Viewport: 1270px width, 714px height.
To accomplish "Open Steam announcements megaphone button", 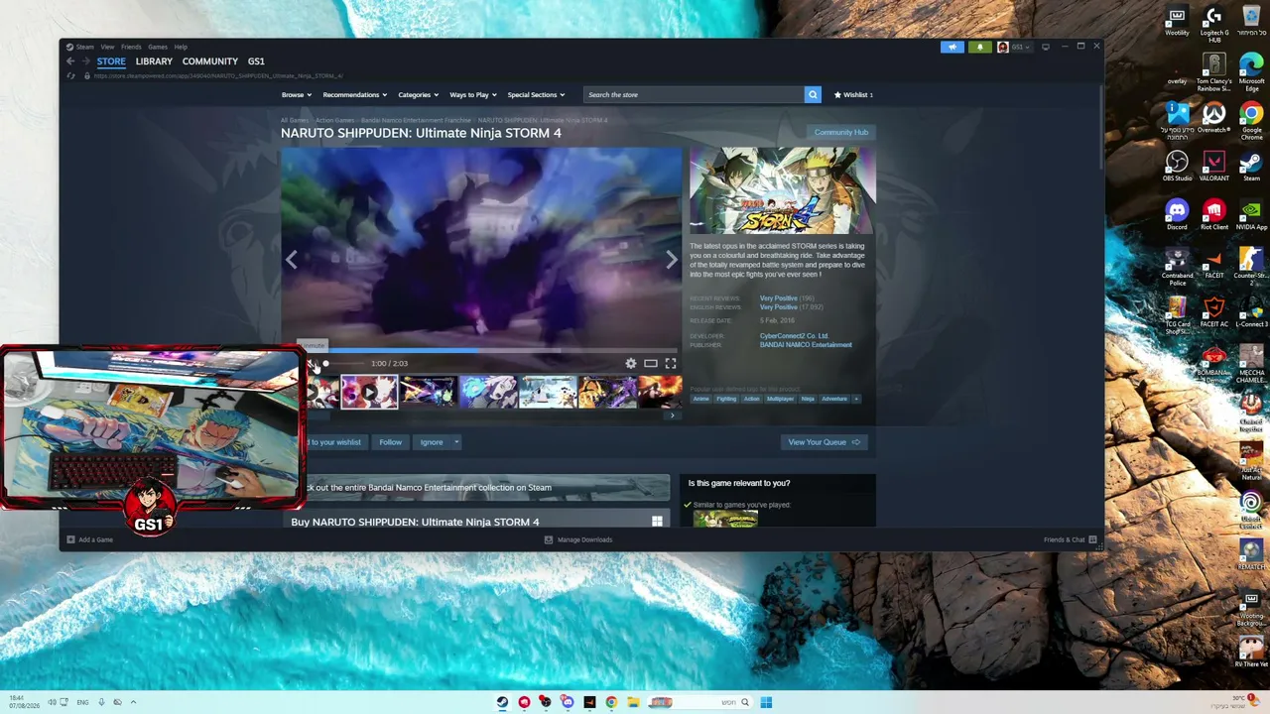I will pos(952,47).
